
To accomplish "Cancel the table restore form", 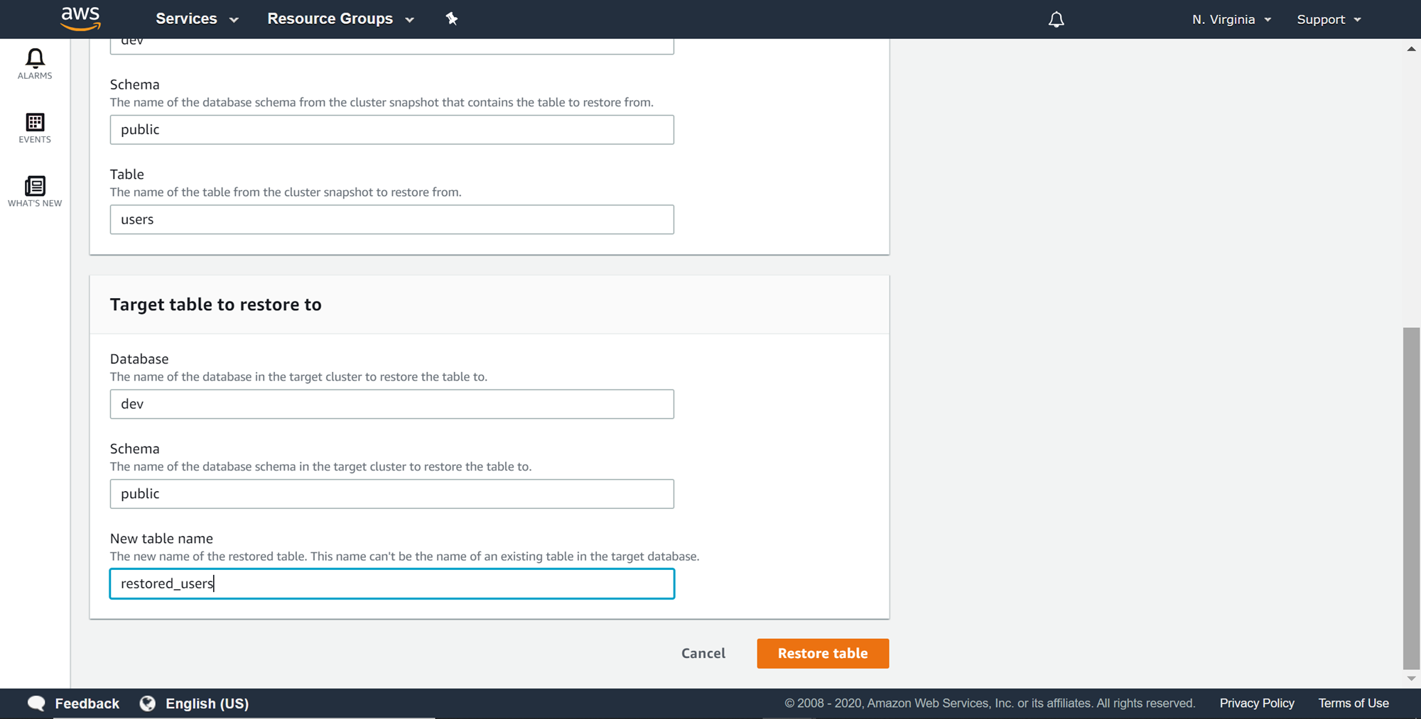I will (703, 653).
